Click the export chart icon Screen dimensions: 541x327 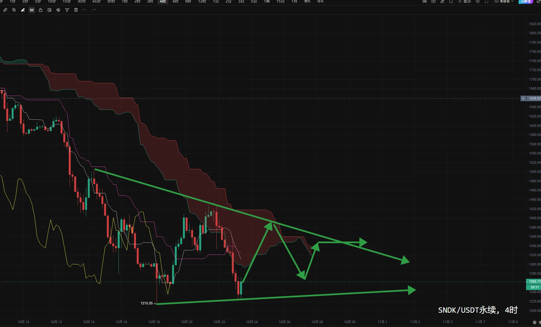click(x=451, y=1)
